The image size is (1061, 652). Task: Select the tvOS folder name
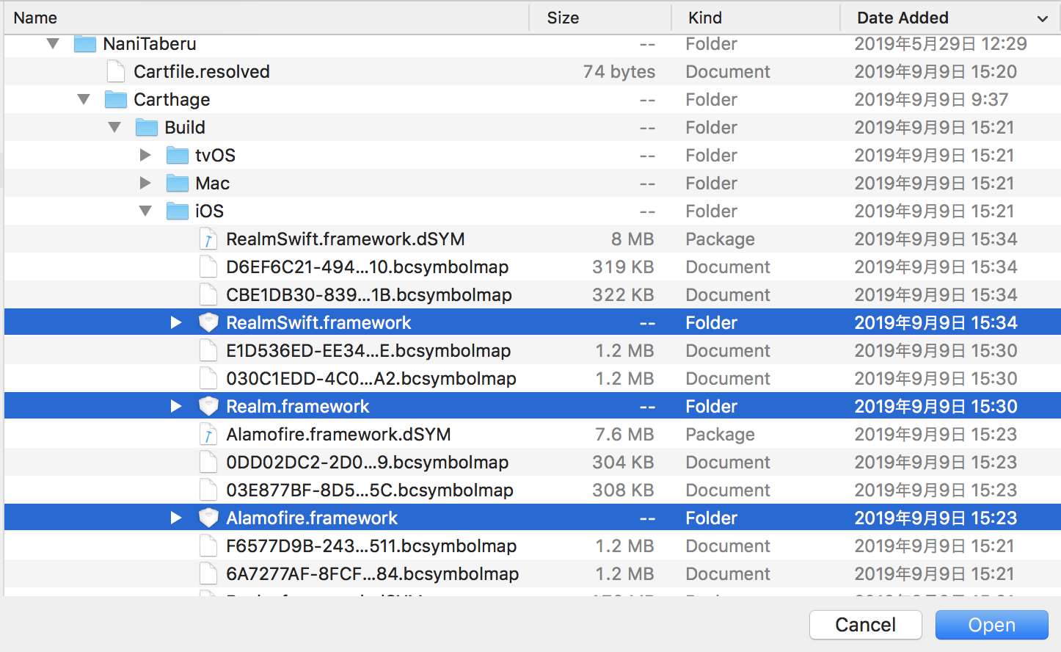tap(215, 155)
